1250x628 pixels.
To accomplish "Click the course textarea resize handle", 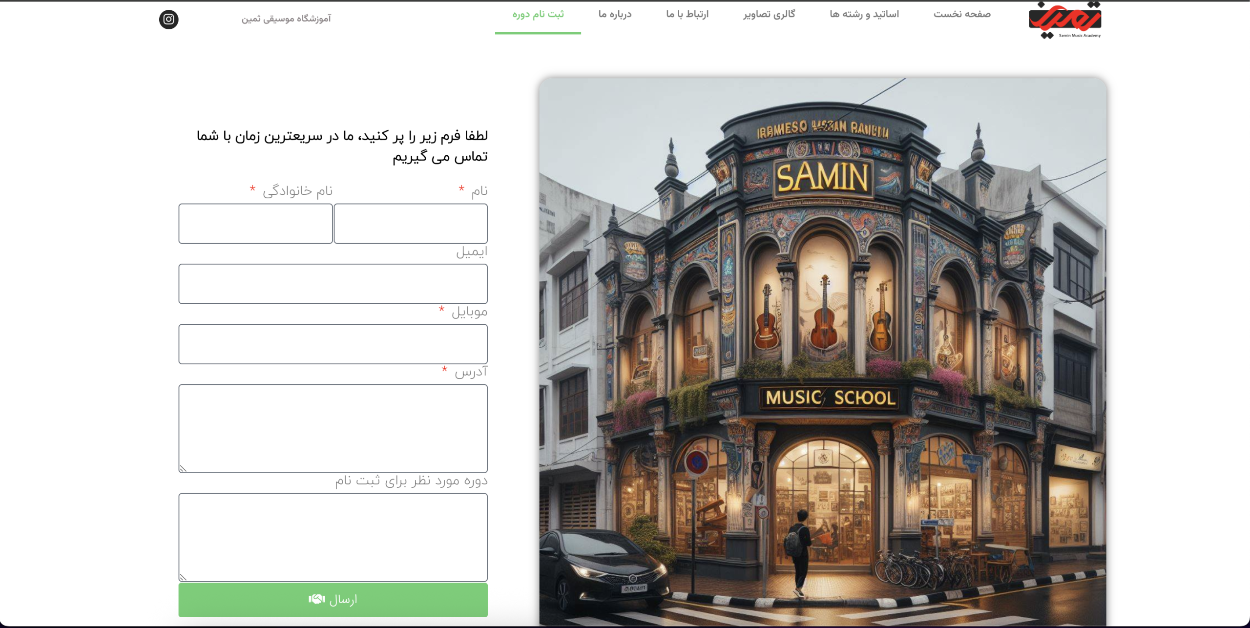I will [183, 578].
